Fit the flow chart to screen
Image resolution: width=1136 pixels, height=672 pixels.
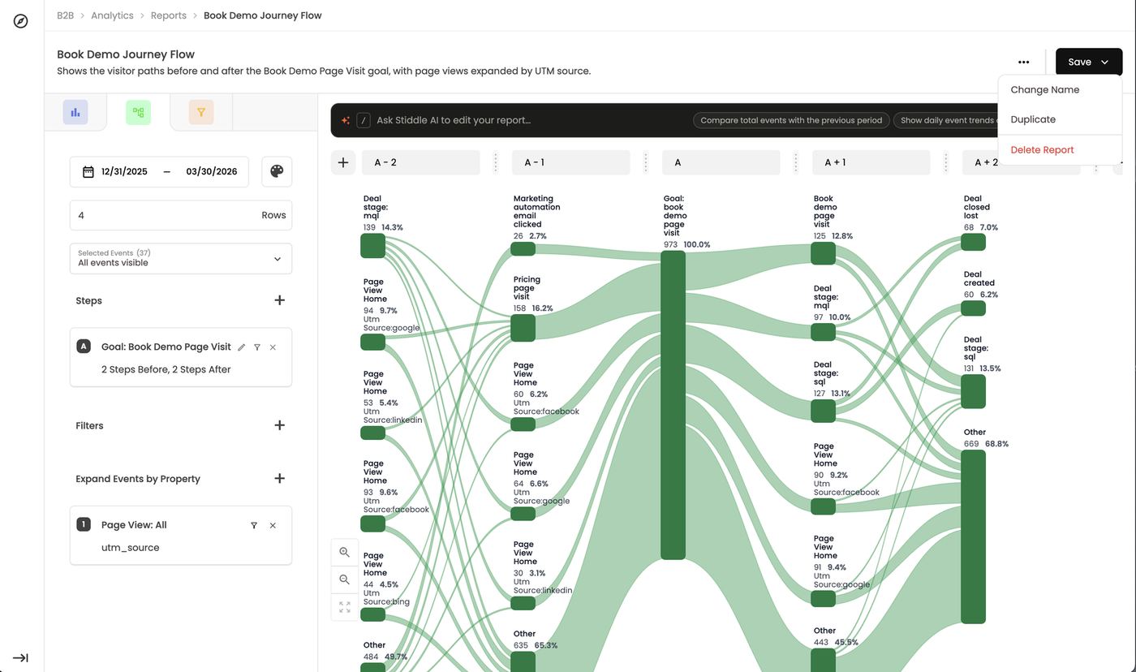coord(345,607)
